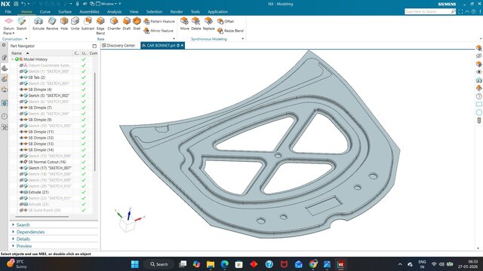Switch to the Analysis ribbon tab
The height and width of the screenshot is (271, 483).
pyautogui.click(x=114, y=12)
